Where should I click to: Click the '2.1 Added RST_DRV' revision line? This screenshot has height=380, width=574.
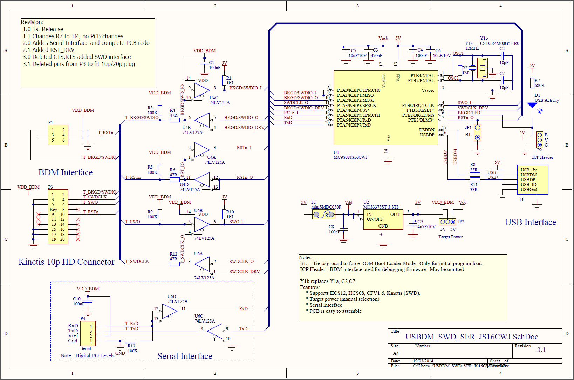pos(49,50)
